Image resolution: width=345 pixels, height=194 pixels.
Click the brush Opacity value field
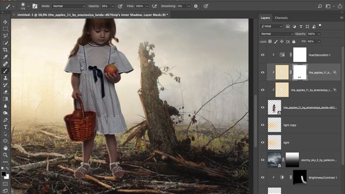pos(106,6)
